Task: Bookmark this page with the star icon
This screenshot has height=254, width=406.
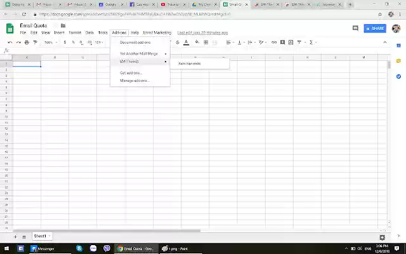Action: tap(380, 15)
